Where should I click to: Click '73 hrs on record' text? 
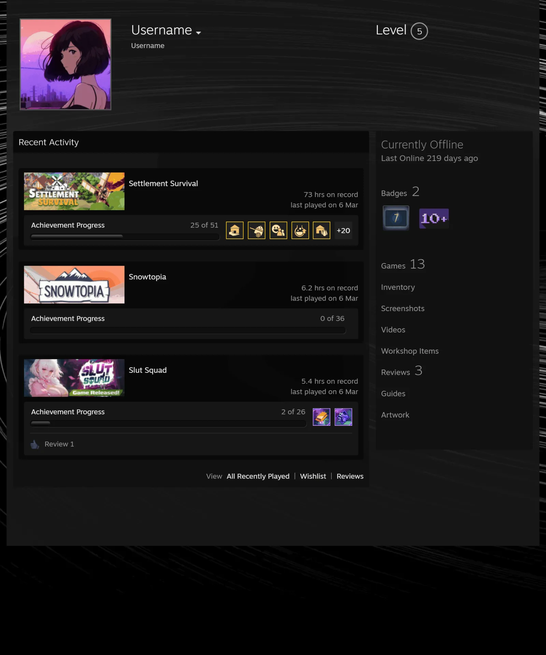point(331,194)
